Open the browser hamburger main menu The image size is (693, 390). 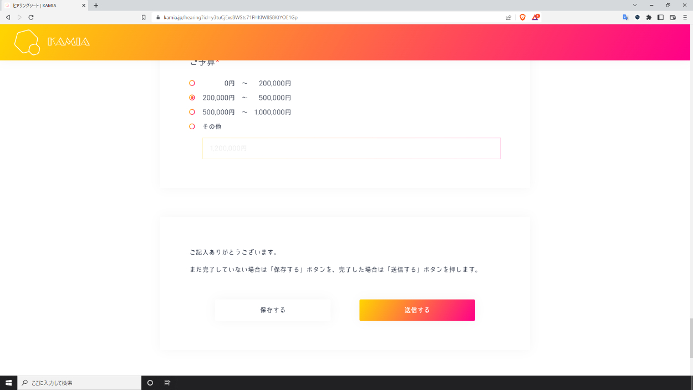click(685, 17)
